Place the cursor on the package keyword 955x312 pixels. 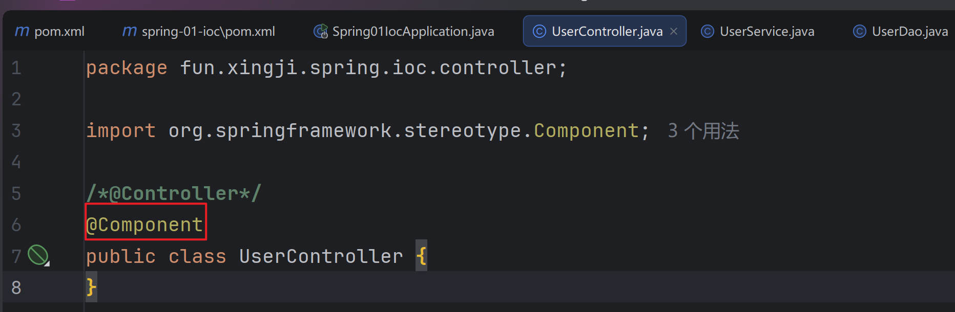pyautogui.click(x=127, y=68)
